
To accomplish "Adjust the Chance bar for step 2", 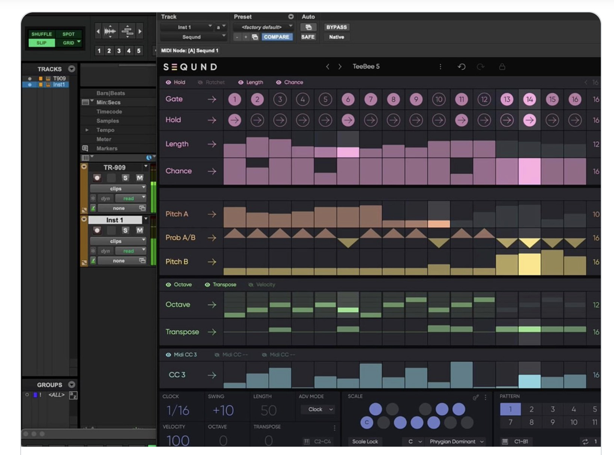I will click(257, 171).
